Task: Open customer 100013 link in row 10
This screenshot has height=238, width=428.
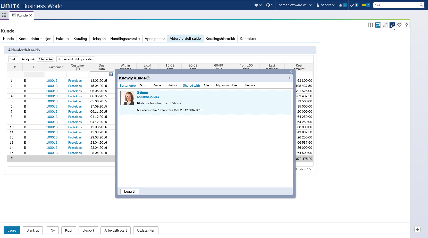Action: pyautogui.click(x=52, y=127)
